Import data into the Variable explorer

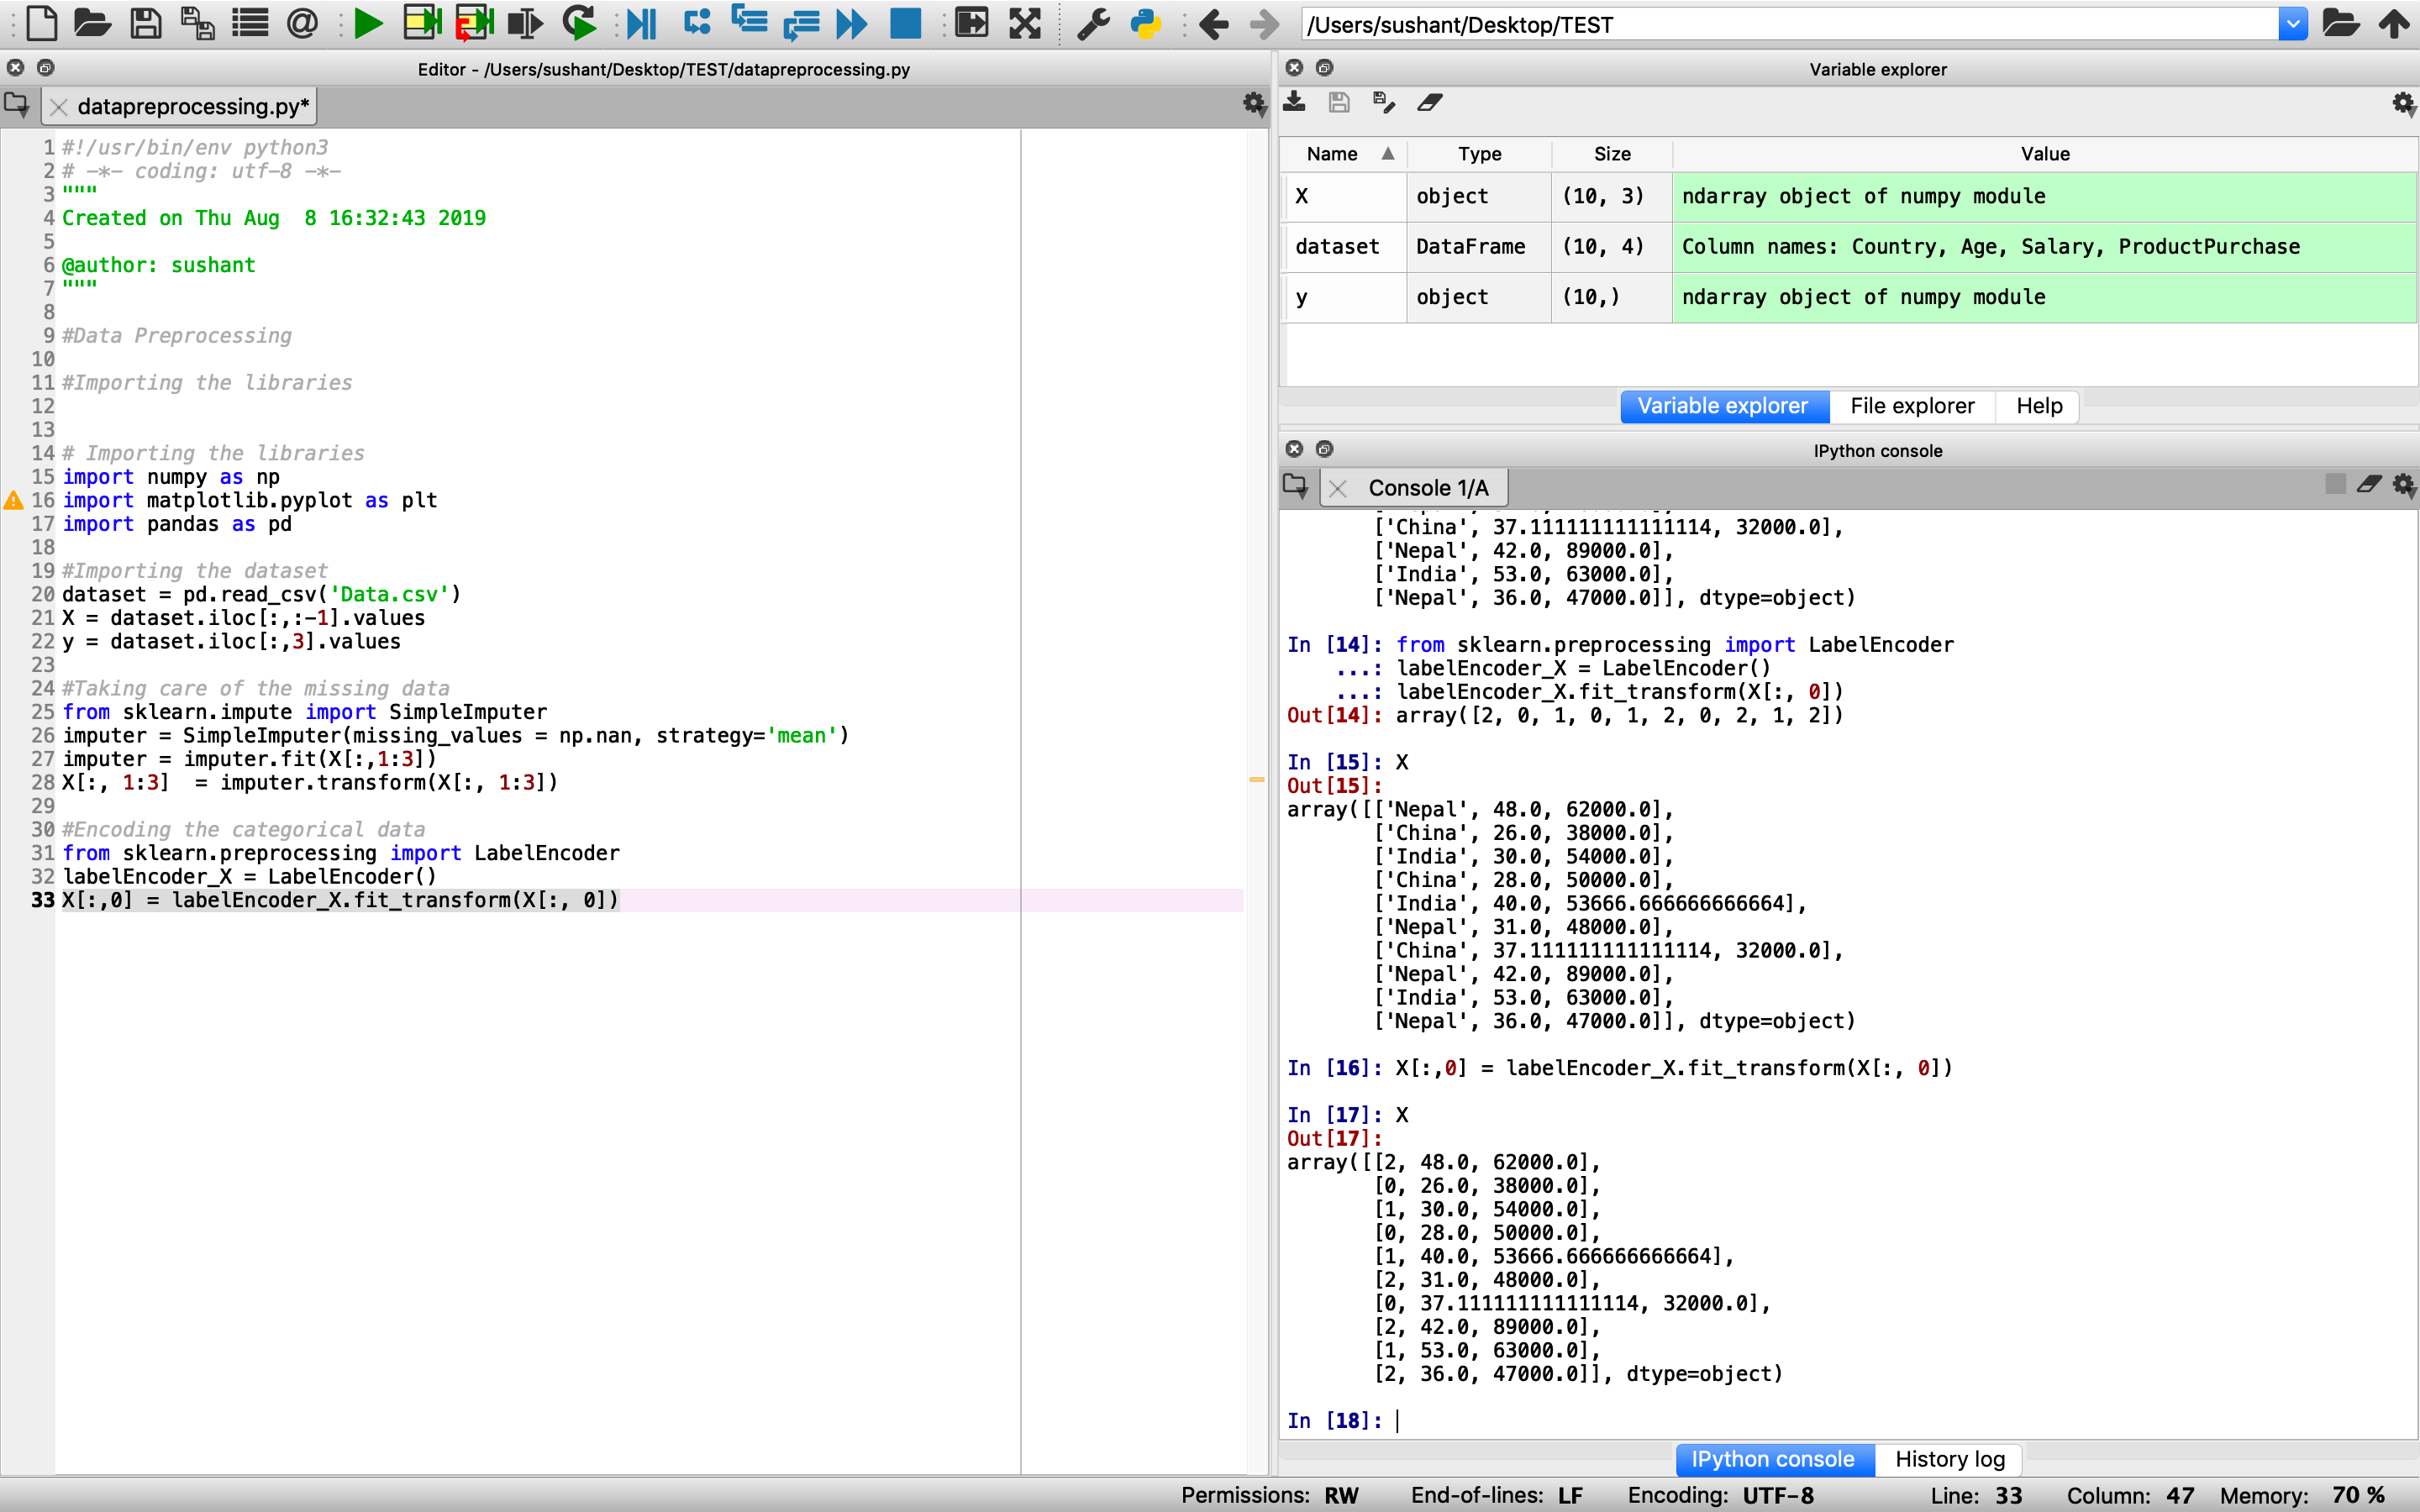click(x=1294, y=102)
